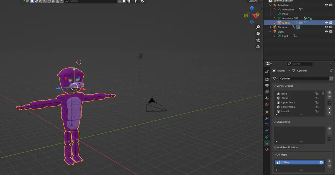Open the Render properties tab
335x175 pixels.
[x=267, y=79]
